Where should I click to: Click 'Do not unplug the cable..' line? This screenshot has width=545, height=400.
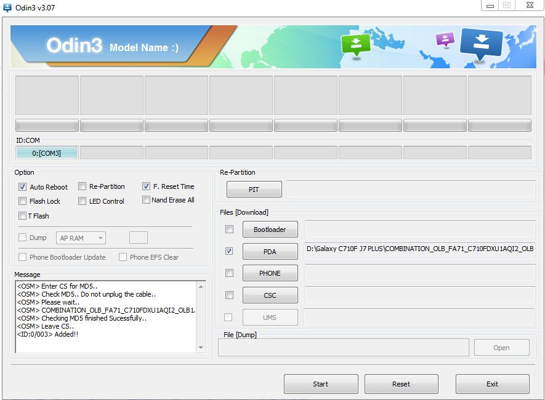tap(118, 294)
